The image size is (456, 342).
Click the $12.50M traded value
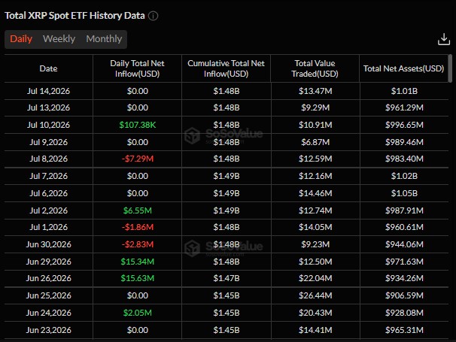[315, 262]
